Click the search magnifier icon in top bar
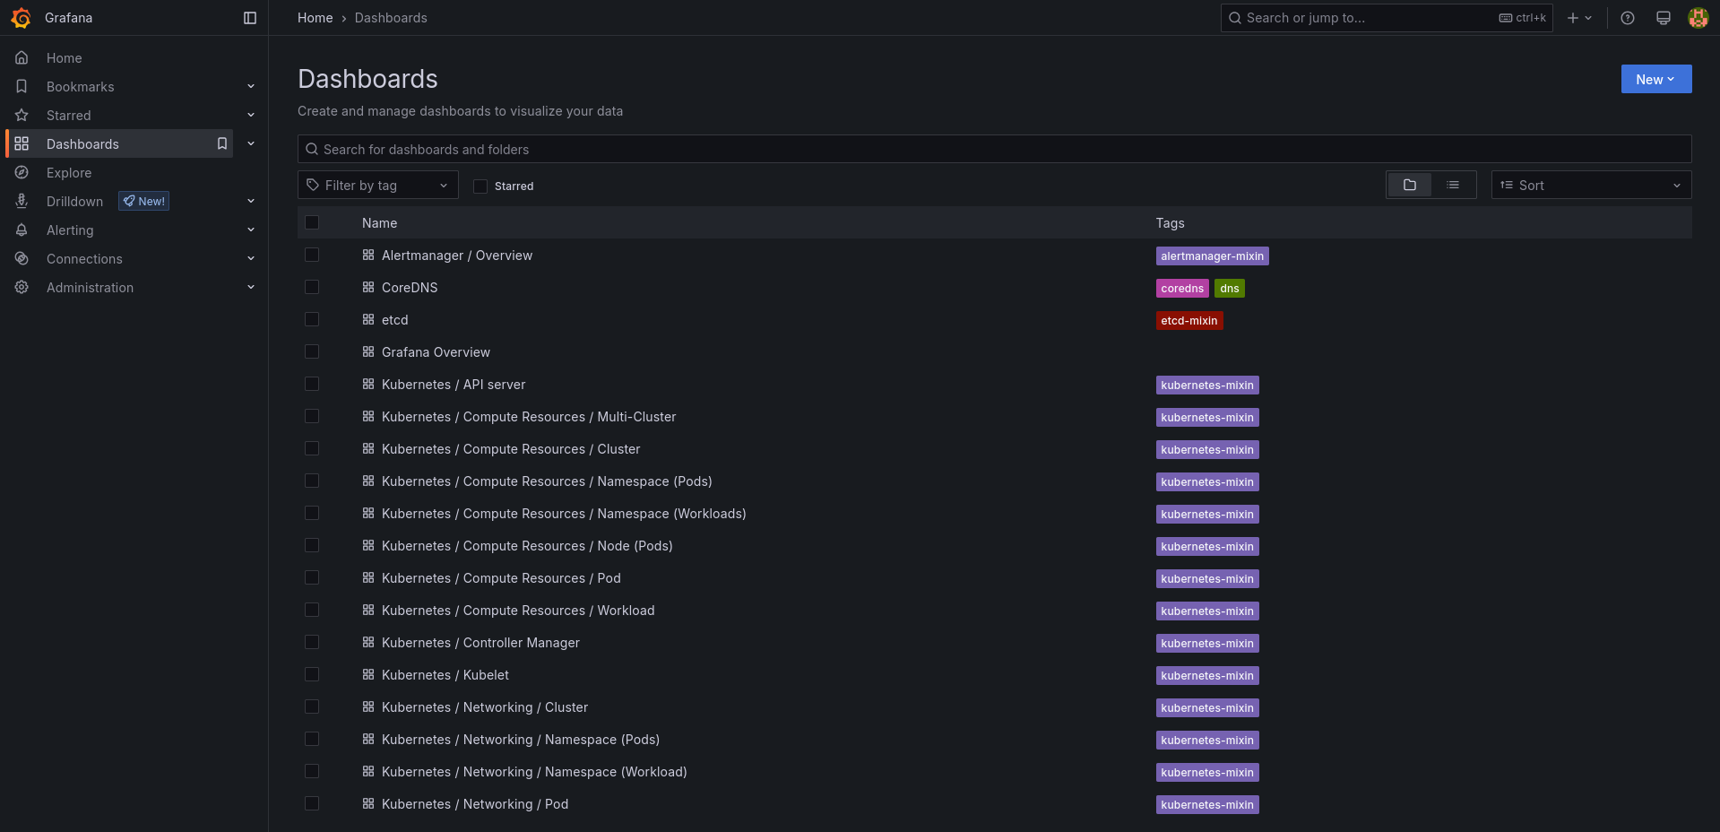This screenshot has width=1720, height=832. (x=1235, y=18)
